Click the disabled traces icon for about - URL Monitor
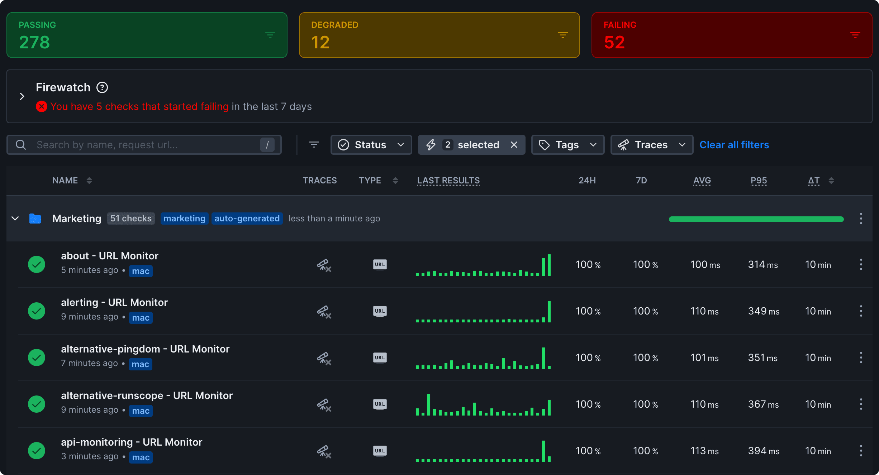This screenshot has width=879, height=475. tap(324, 265)
